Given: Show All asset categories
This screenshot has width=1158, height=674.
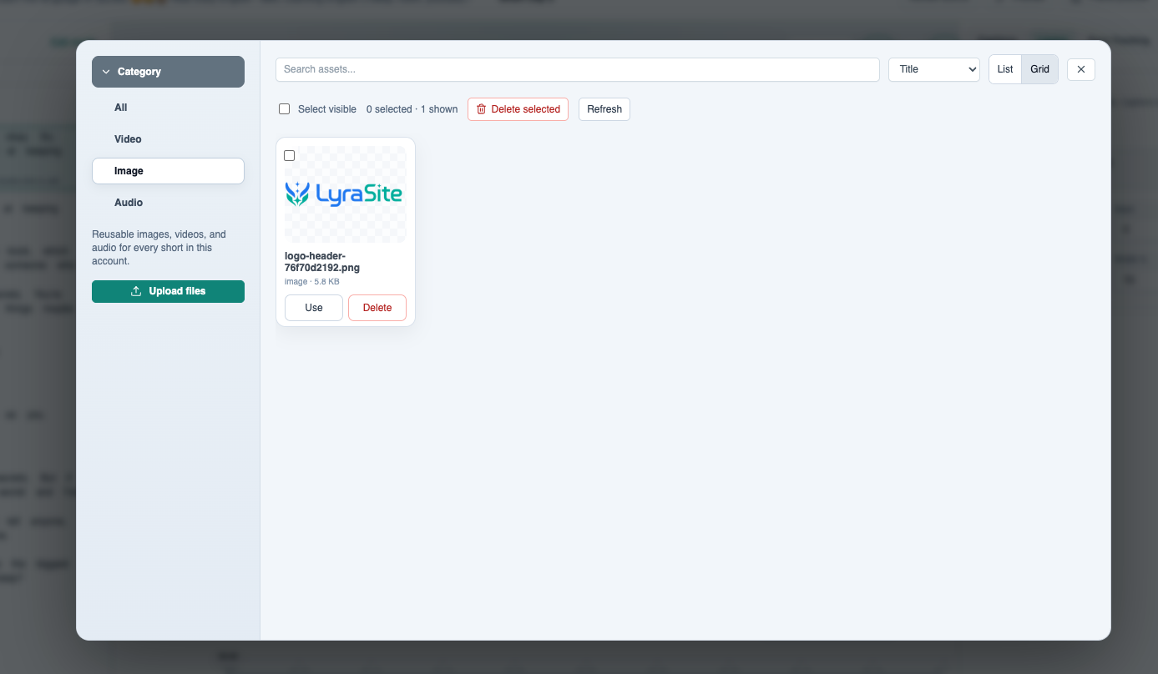Looking at the screenshot, I should (168, 108).
